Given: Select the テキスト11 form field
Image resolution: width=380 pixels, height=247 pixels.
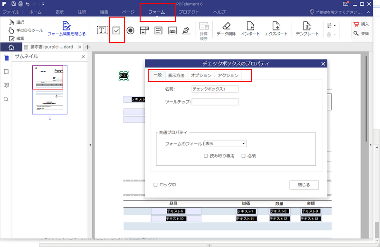Looking at the screenshot, I should [246, 219].
